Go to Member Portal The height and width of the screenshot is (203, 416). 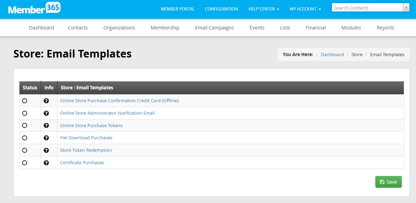(178, 9)
